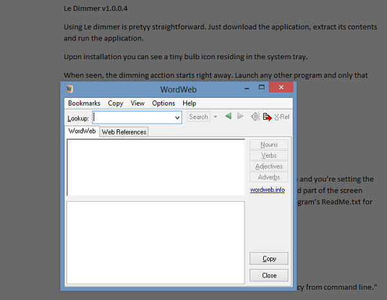Click inside the upper definitions list pane
This screenshot has height=300, width=387.
156,168
